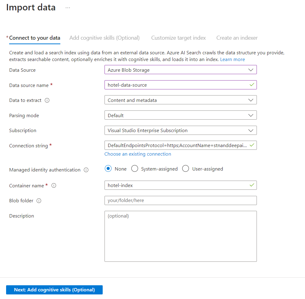The height and width of the screenshot is (299, 305).
Task: Click info icon next to Data to extract
Action: pos(47,100)
